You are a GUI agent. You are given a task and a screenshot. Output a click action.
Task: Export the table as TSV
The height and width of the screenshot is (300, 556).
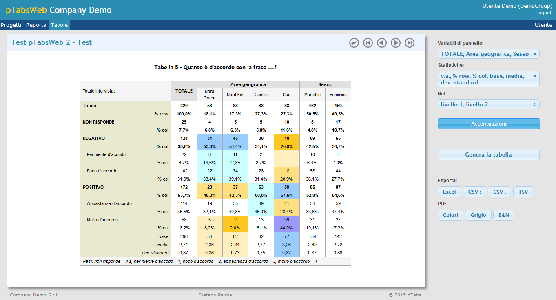click(523, 192)
